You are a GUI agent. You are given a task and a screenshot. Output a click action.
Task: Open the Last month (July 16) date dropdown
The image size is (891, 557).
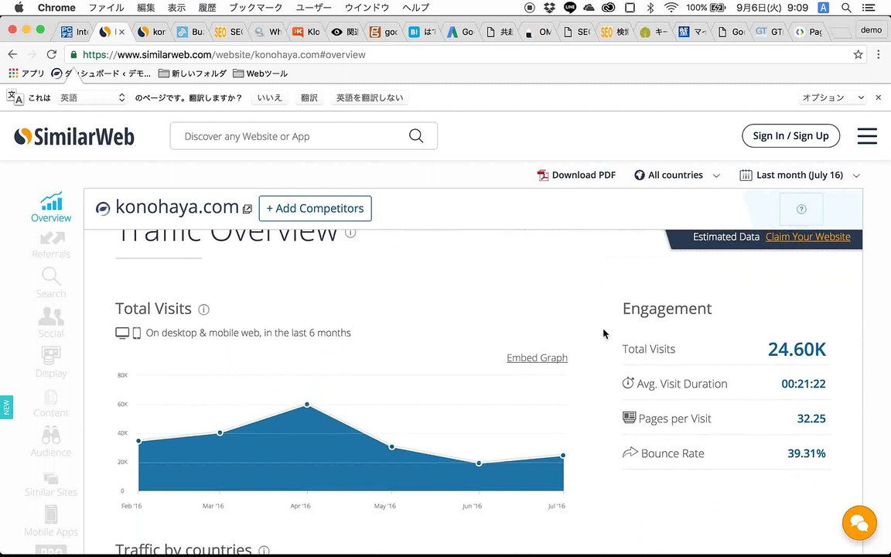click(x=800, y=175)
